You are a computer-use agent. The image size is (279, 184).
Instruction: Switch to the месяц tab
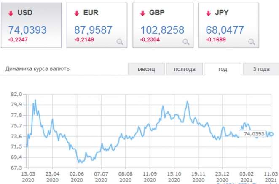pyautogui.click(x=146, y=69)
